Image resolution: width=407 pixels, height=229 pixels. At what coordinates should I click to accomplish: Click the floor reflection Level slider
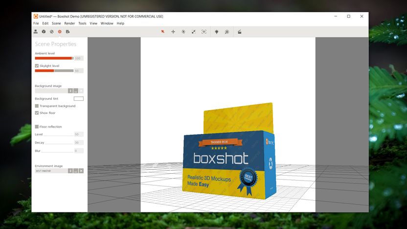59,135
